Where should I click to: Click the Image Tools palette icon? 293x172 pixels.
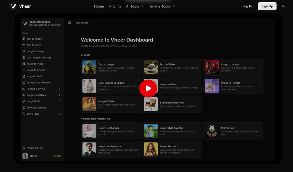pyautogui.click(x=24, y=101)
